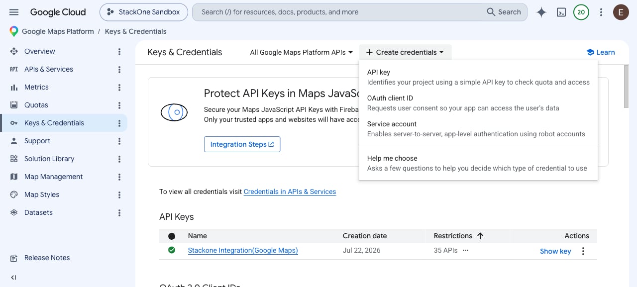Open more options for Keys & Credentials
This screenshot has width=637, height=287.
click(x=119, y=123)
